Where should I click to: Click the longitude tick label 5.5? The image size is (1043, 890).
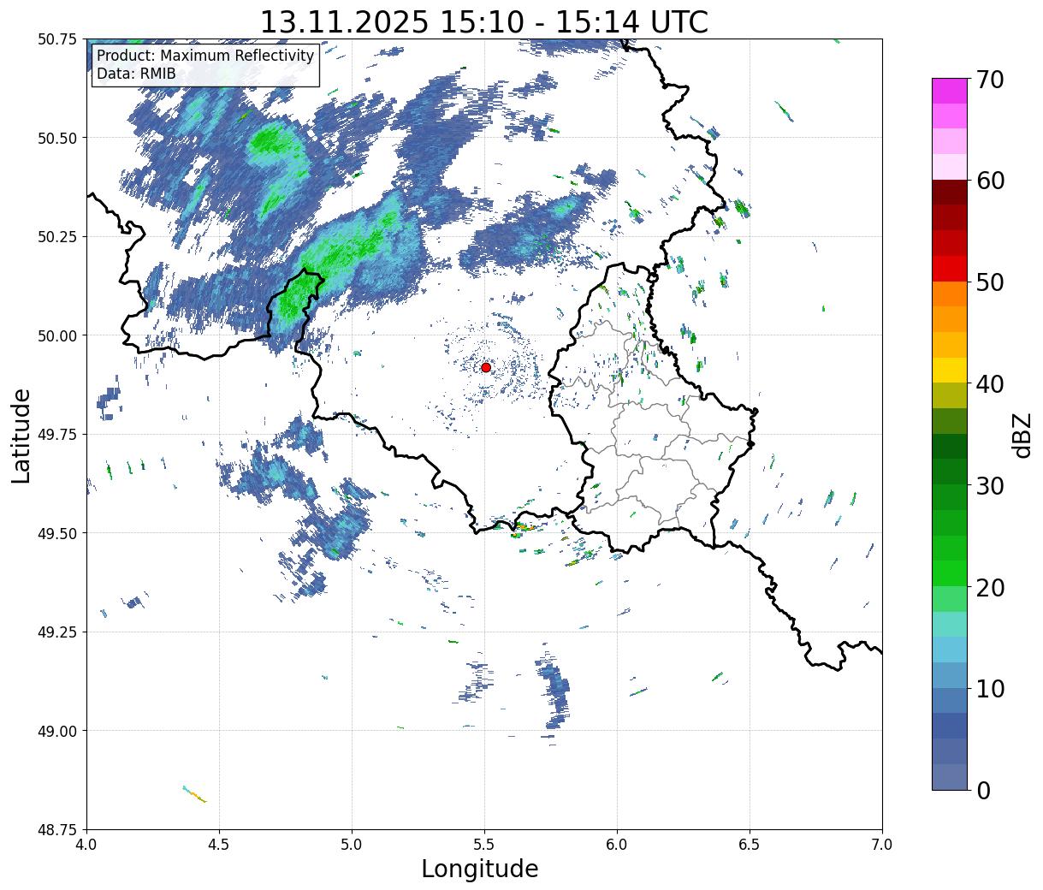(484, 845)
